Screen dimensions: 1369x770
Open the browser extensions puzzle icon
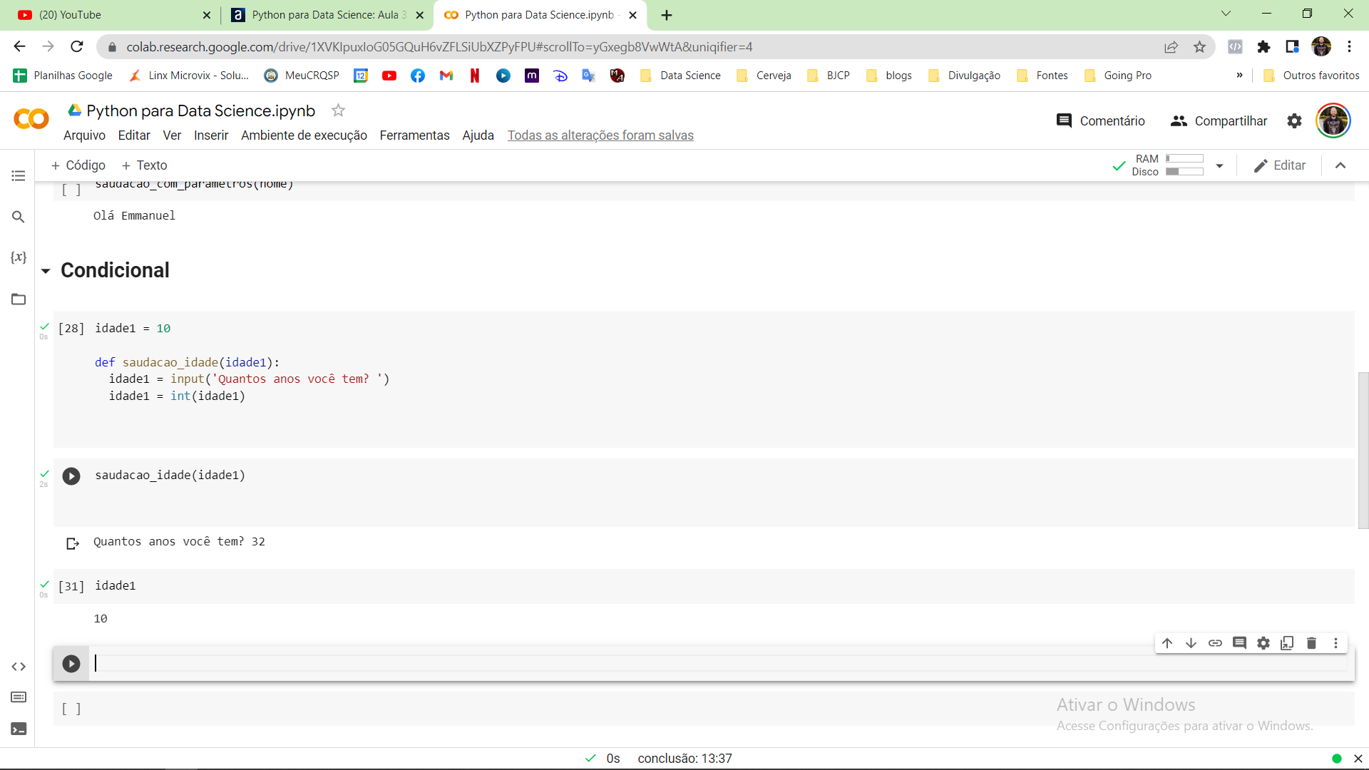[1263, 47]
